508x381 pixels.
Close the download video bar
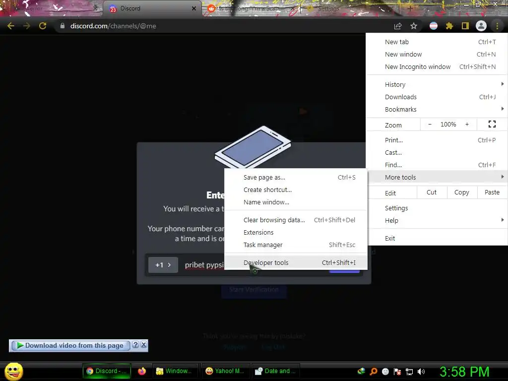(143, 345)
